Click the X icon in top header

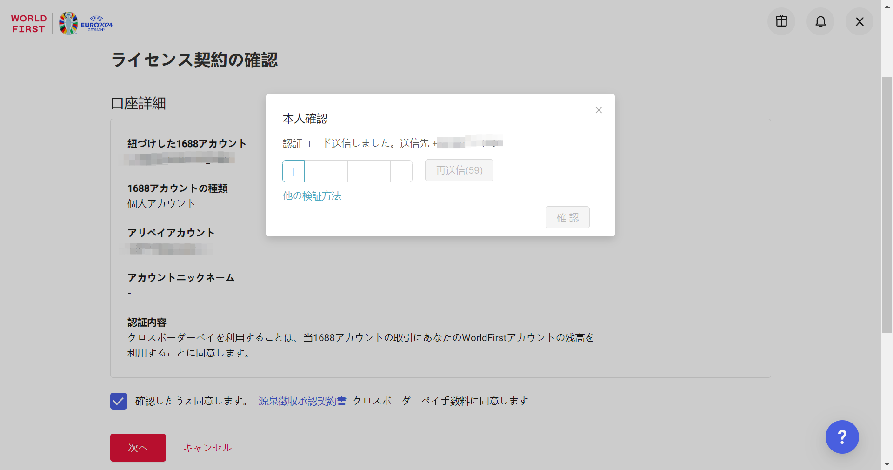pyautogui.click(x=860, y=21)
